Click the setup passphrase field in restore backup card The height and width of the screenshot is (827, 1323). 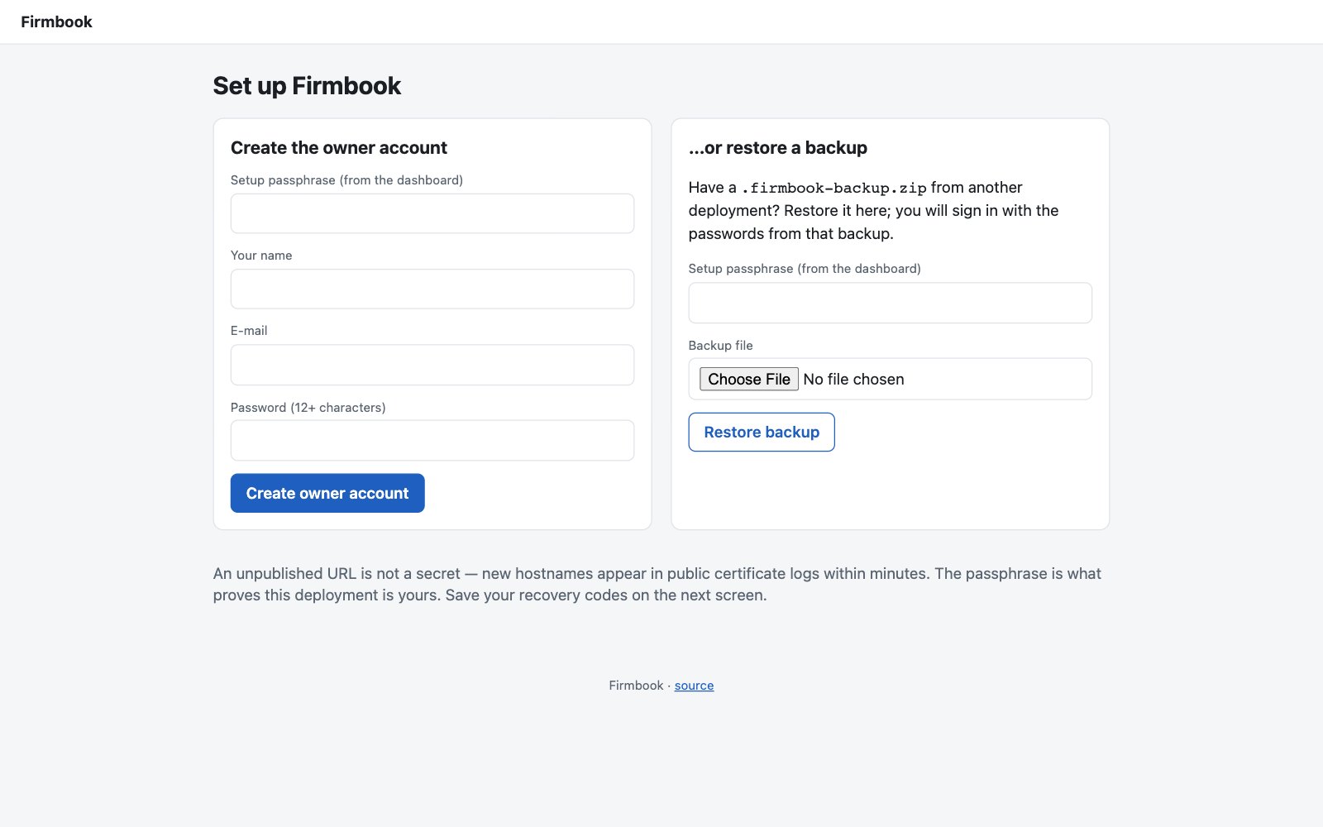(890, 303)
